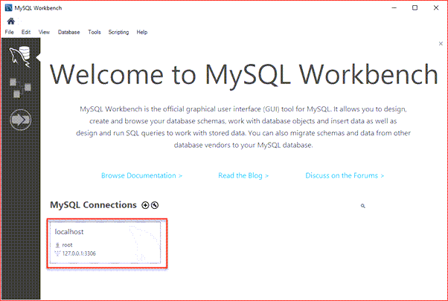
Task: Follow the Browse Documentation link
Action: click(141, 175)
